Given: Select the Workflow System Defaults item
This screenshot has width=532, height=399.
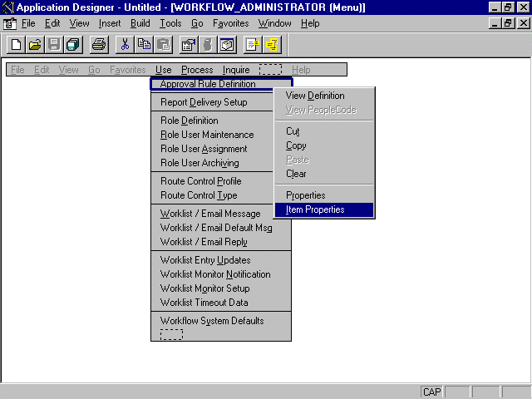Looking at the screenshot, I should [x=221, y=321].
